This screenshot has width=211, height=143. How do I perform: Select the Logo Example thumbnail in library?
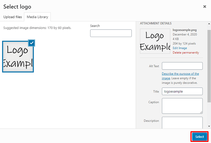click(18, 57)
